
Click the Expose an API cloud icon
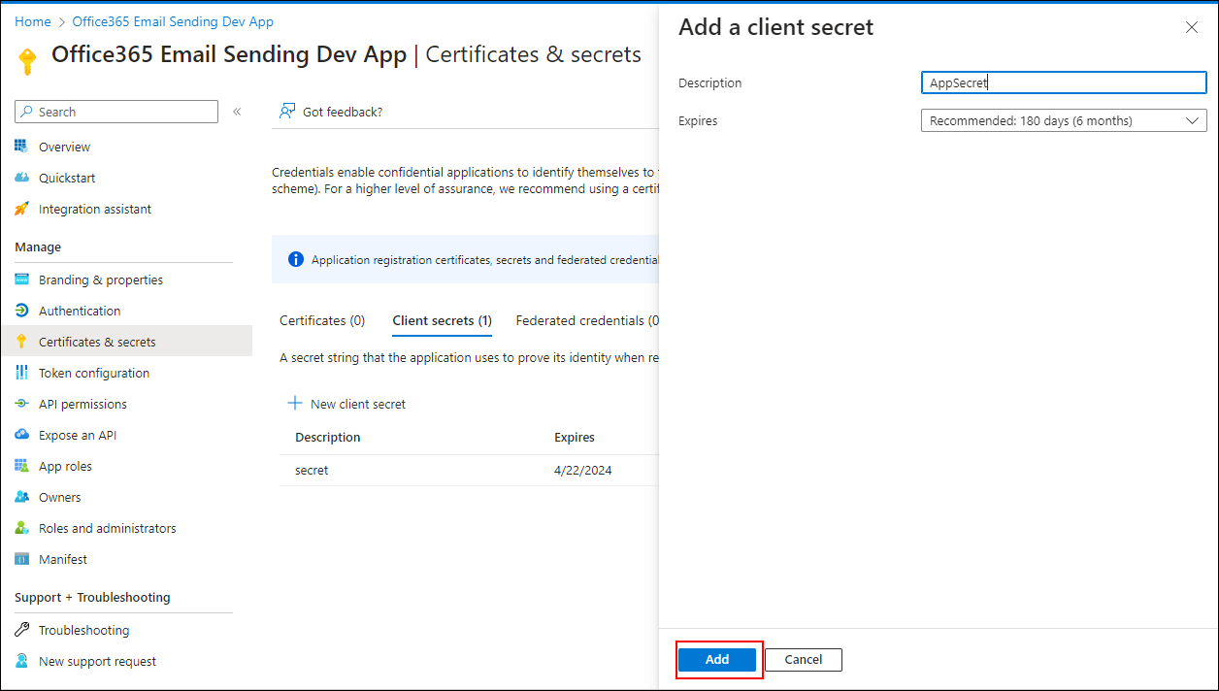[21, 435]
